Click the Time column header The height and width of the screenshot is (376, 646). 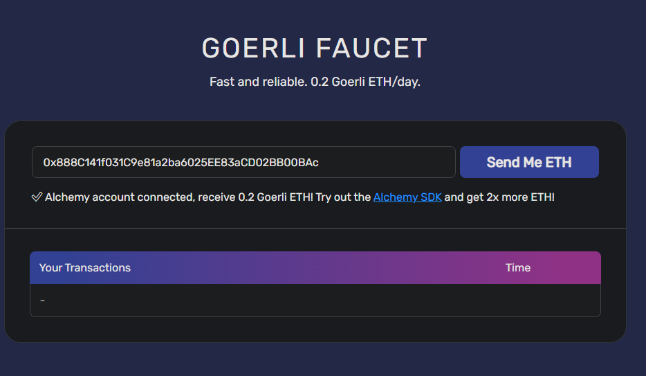coord(518,268)
